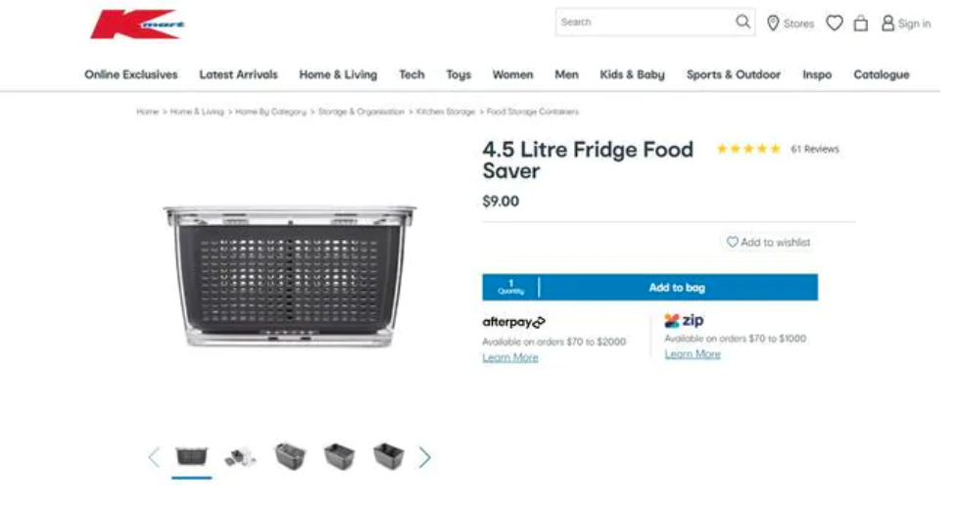
Task: Open the Stores location pin icon
Action: pyautogui.click(x=773, y=23)
